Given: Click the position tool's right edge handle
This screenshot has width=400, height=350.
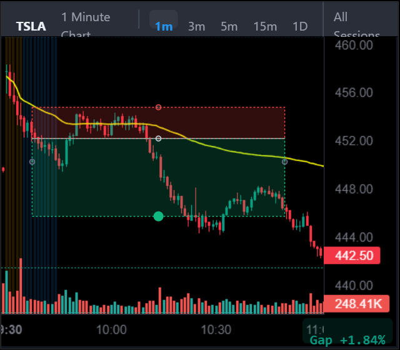Looking at the screenshot, I should coord(285,162).
